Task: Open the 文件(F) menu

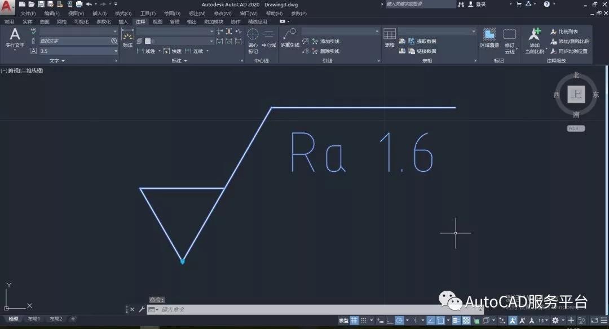Action: (x=28, y=13)
